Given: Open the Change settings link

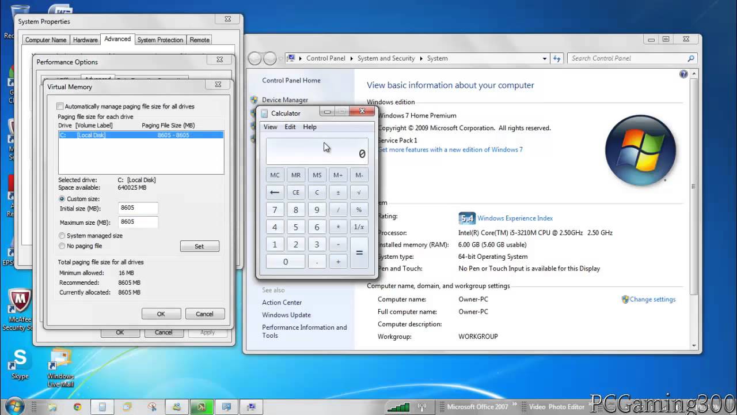Looking at the screenshot, I should pos(652,300).
